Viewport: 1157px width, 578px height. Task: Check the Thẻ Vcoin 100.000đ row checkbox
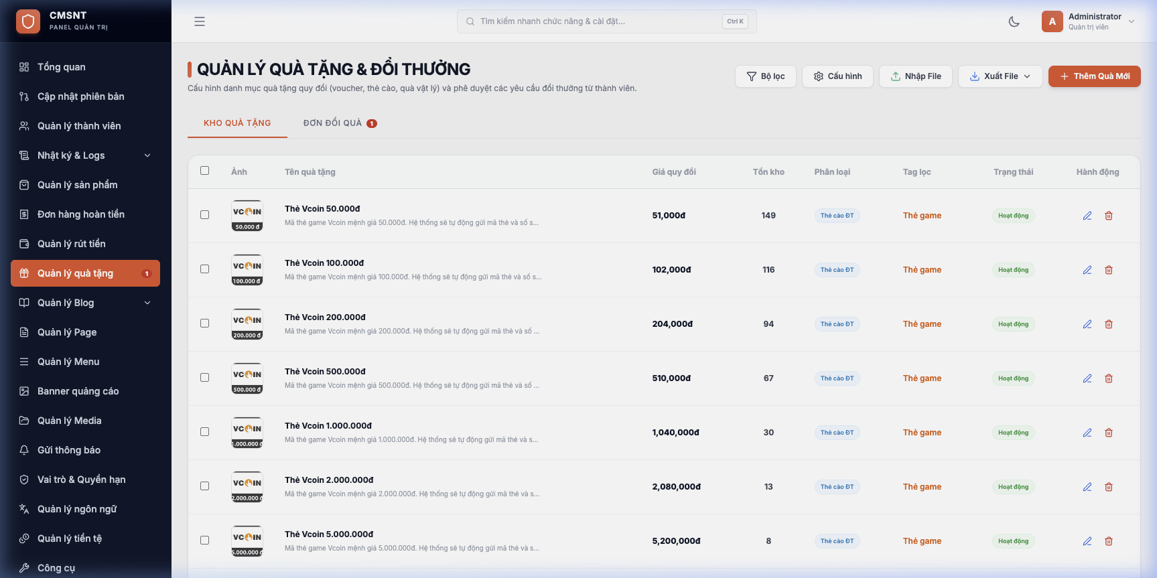point(205,269)
